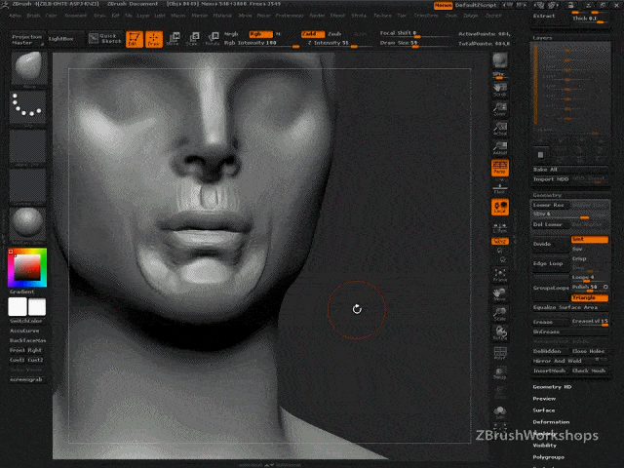Screen dimensions: 624x468
Task: Open current brush thumbnail picker
Action: point(28,69)
